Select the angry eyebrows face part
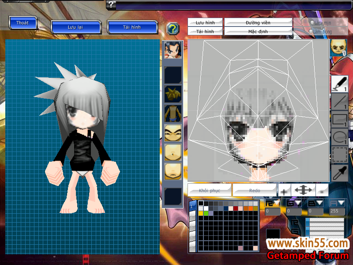 click(x=173, y=133)
